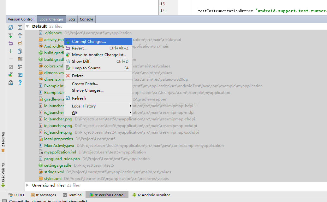
Task: Toggle the Set Active Changelist checkmark icon
Action: [11, 67]
